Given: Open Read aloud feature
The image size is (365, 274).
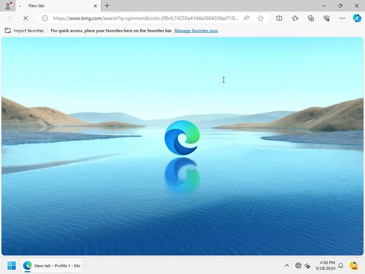Looking at the screenshot, I should point(247,18).
